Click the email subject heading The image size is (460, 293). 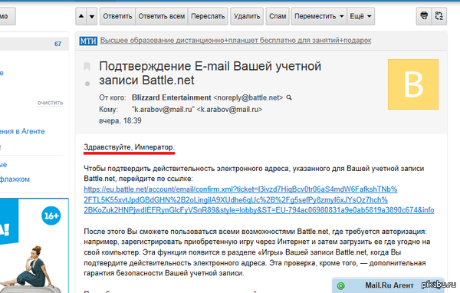pos(210,73)
